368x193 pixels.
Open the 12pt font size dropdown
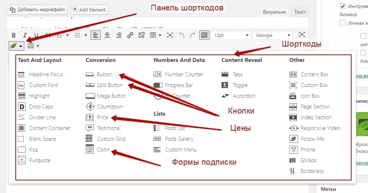[x=231, y=35]
